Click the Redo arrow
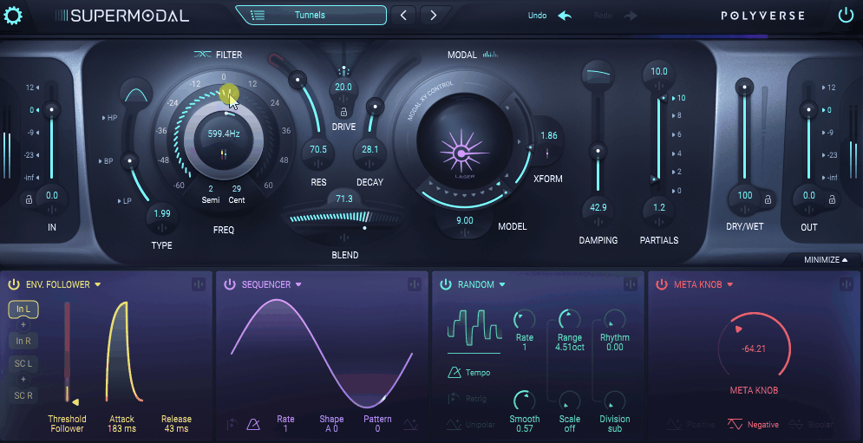The height and width of the screenshot is (443, 863). tap(631, 16)
